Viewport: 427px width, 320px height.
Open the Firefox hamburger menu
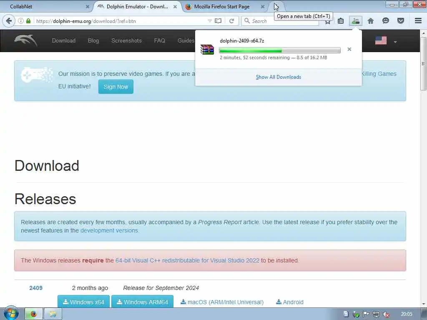(x=418, y=21)
